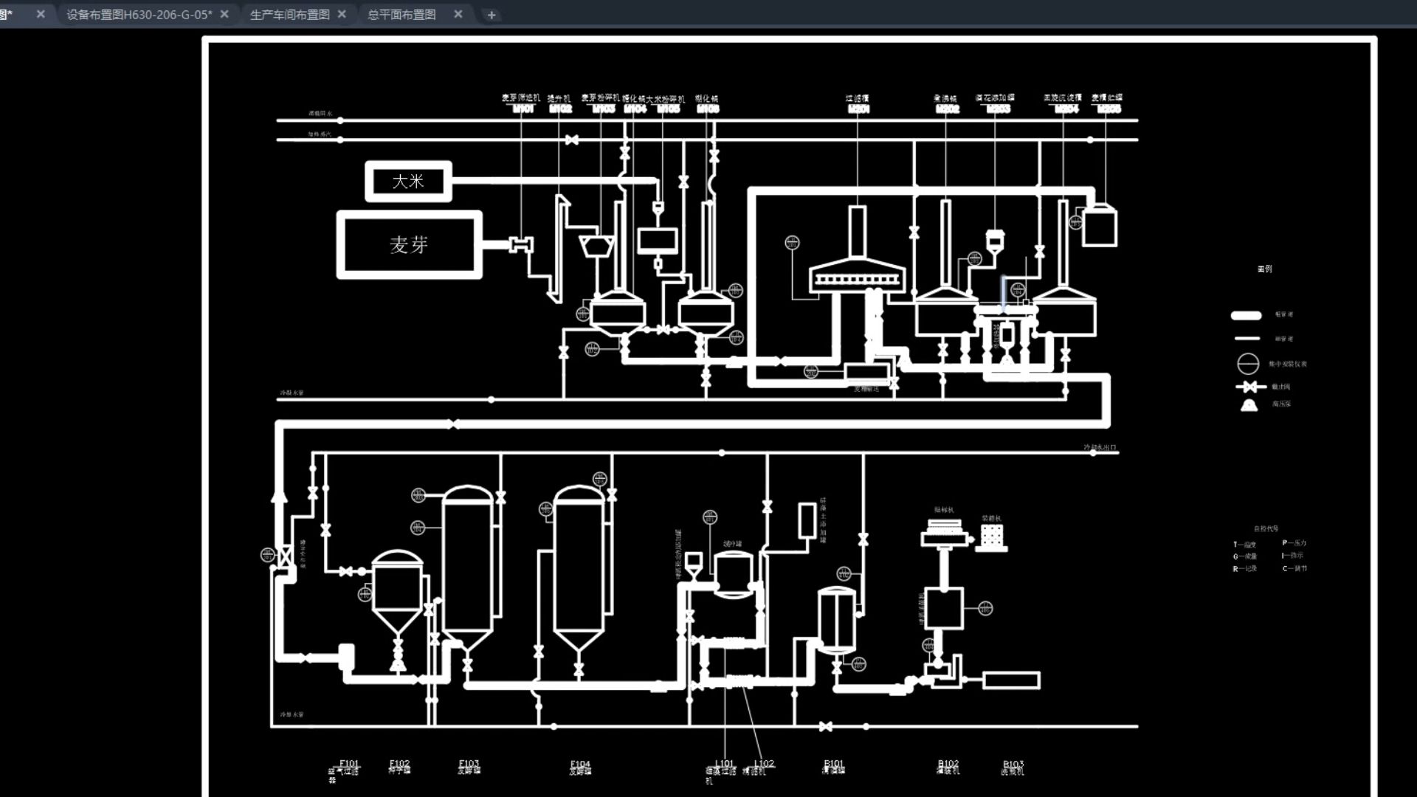Click the F102 conical seed tank
The width and height of the screenshot is (1417, 797).
pyautogui.click(x=398, y=590)
